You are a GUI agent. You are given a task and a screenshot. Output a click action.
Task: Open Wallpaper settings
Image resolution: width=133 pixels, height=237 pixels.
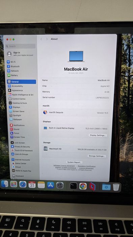click(x=16, y=120)
